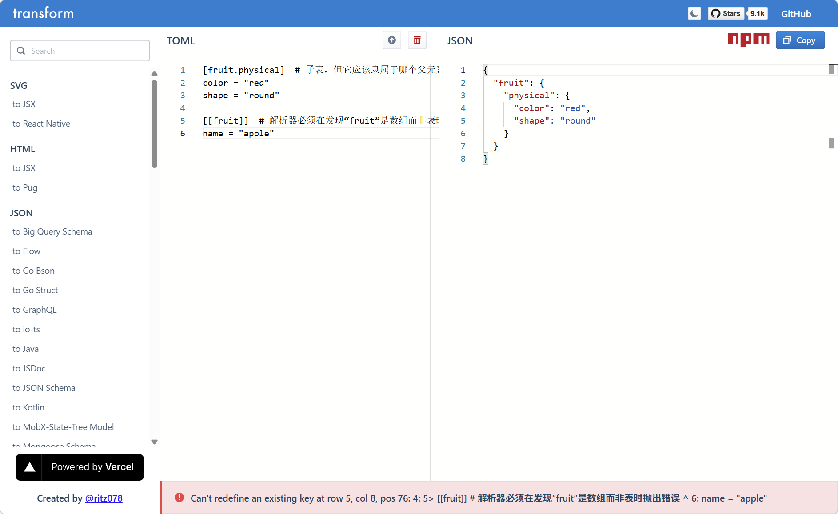Open the GitHub link in header
This screenshot has height=514, width=838.
(x=796, y=14)
